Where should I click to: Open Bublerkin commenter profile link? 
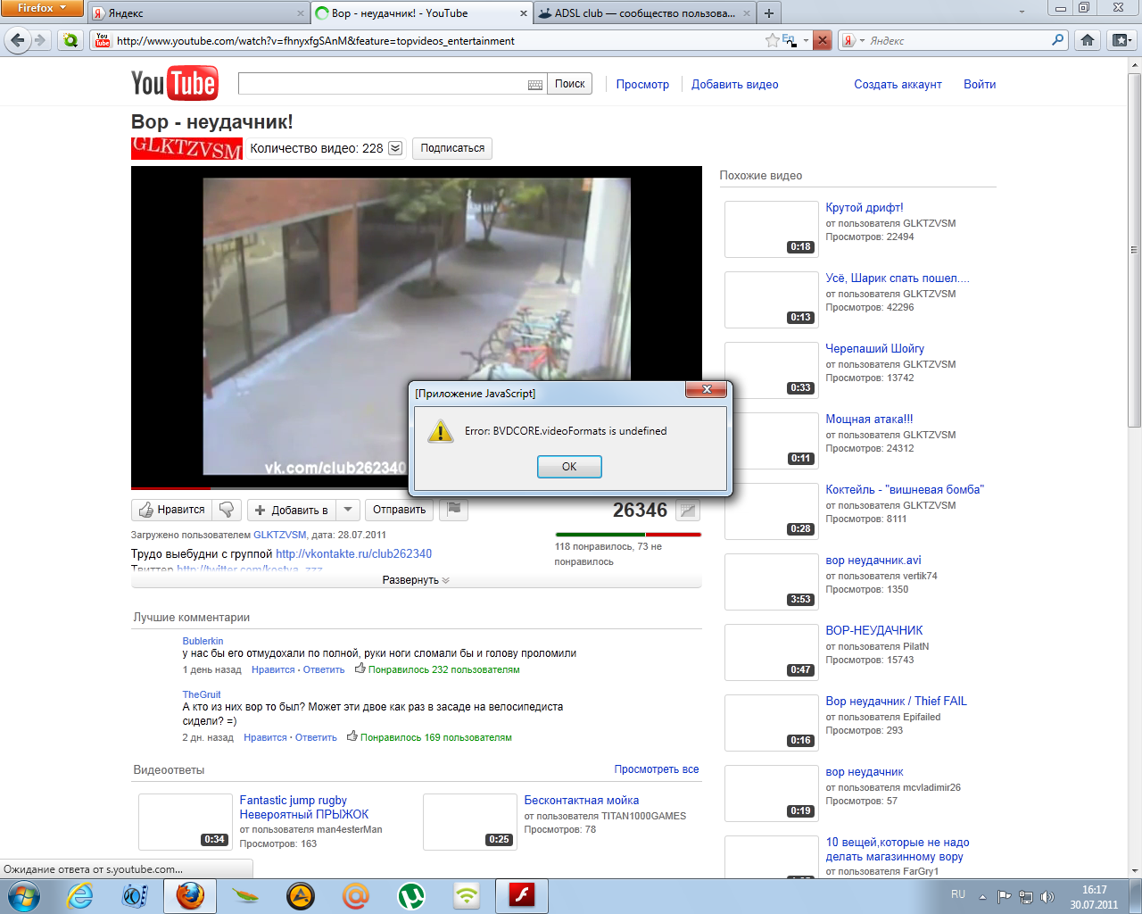pos(203,641)
